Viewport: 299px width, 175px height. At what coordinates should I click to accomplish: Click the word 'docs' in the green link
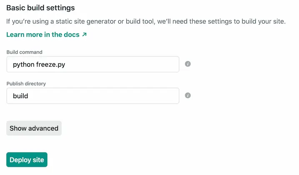[71, 35]
